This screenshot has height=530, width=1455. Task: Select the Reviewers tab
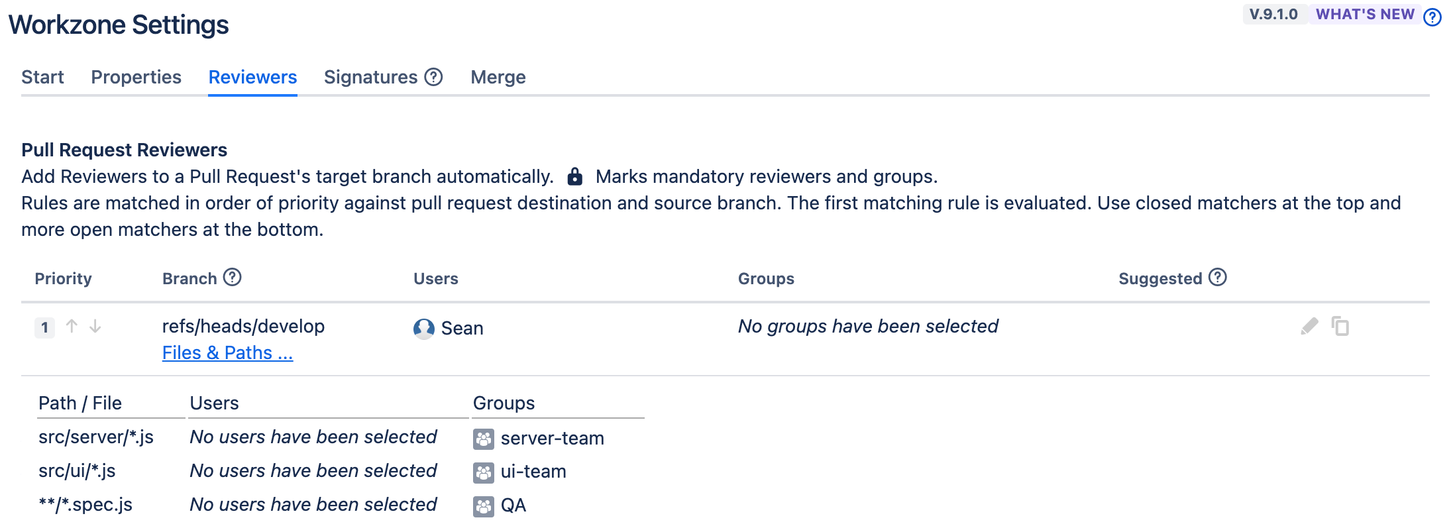tap(252, 77)
